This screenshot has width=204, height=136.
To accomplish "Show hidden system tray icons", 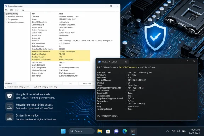I will 167,131.
